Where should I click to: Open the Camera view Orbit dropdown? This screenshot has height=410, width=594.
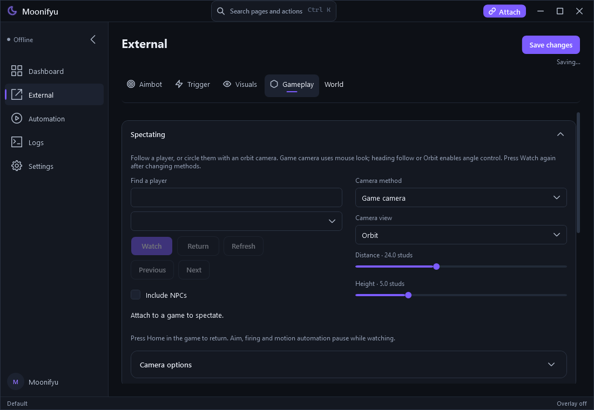[461, 235]
